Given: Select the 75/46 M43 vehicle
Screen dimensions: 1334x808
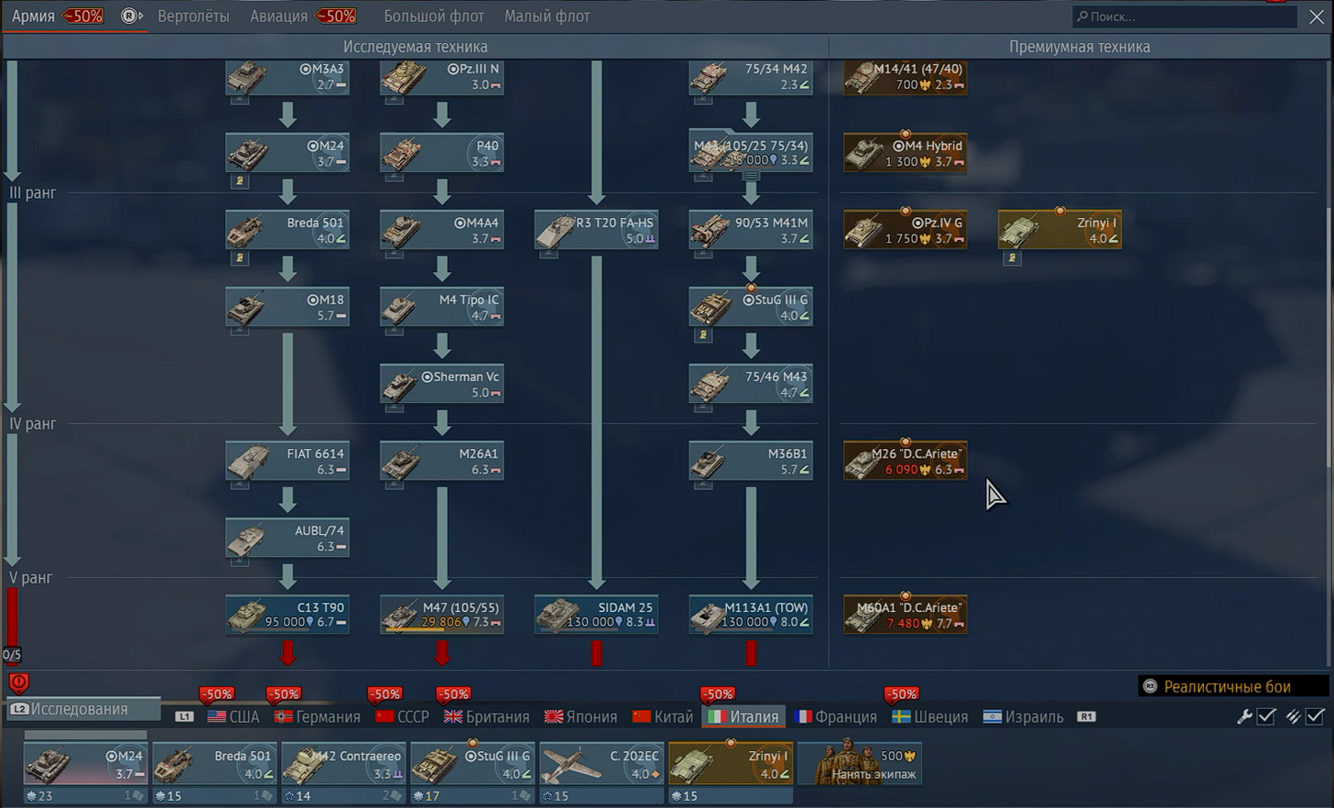Looking at the screenshot, I should [751, 384].
